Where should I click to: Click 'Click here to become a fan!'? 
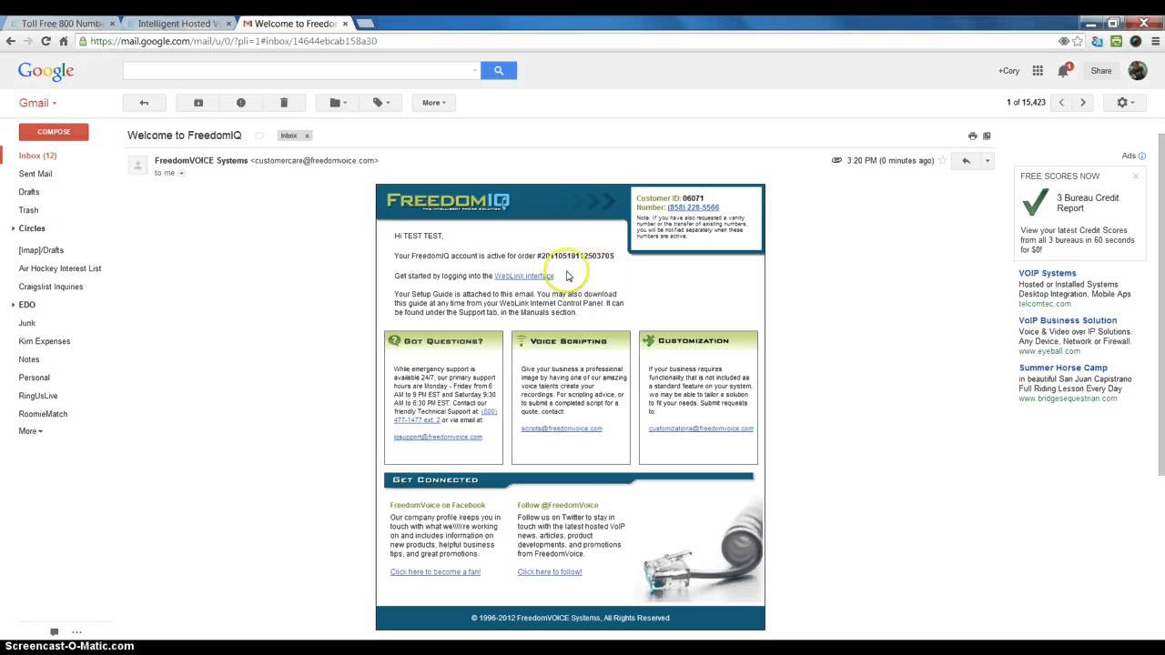pyautogui.click(x=435, y=572)
